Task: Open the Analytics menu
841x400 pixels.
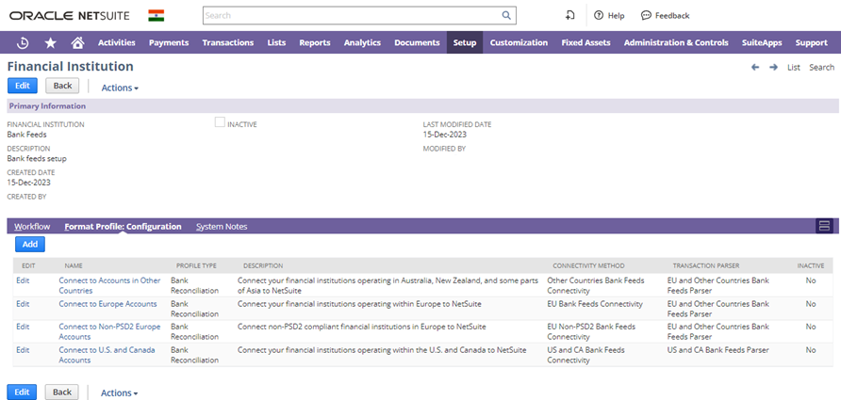Action: pyautogui.click(x=362, y=43)
